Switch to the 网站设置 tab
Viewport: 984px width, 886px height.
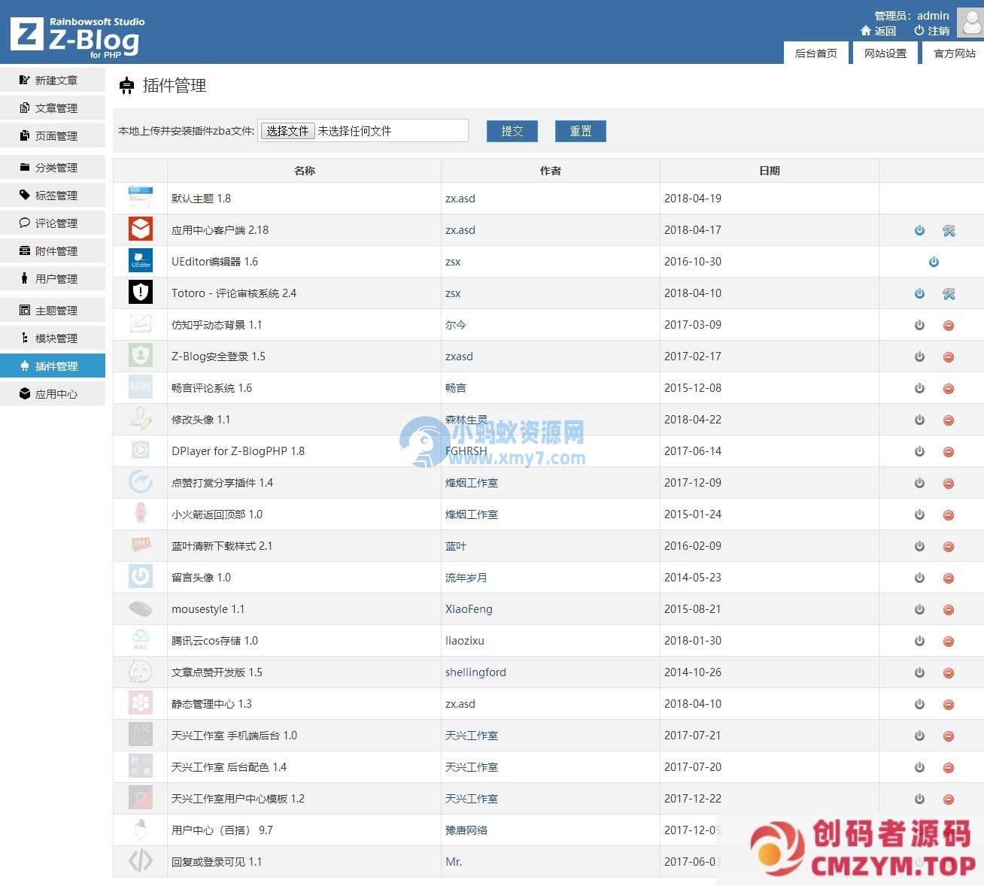coord(885,53)
